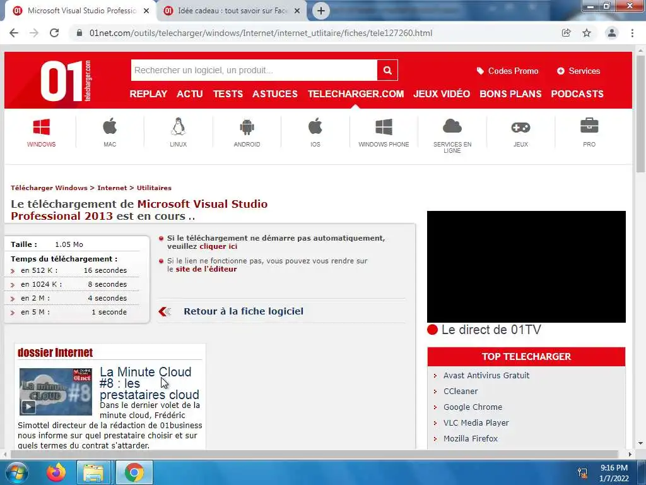Reload the page with the refresh icon
The height and width of the screenshot is (485, 646).
tap(54, 33)
